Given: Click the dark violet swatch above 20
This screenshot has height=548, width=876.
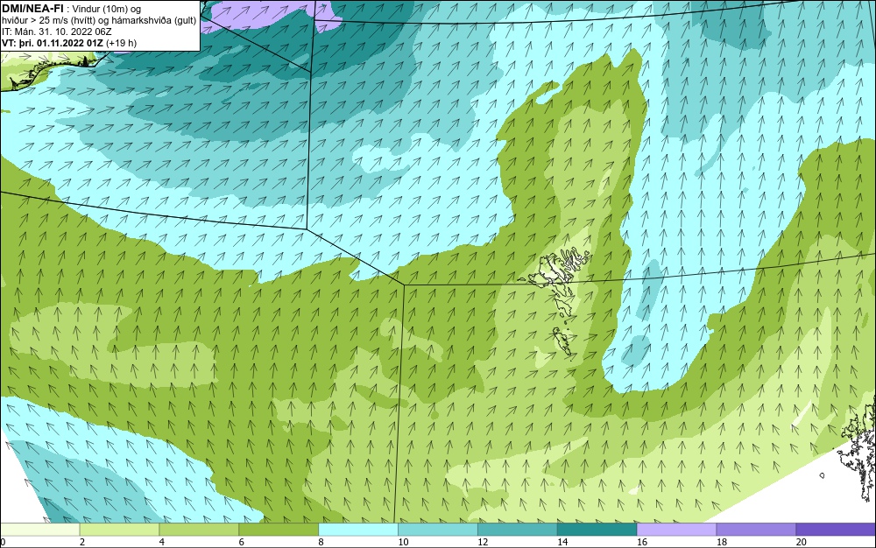Looking at the screenshot, I should point(836,530).
